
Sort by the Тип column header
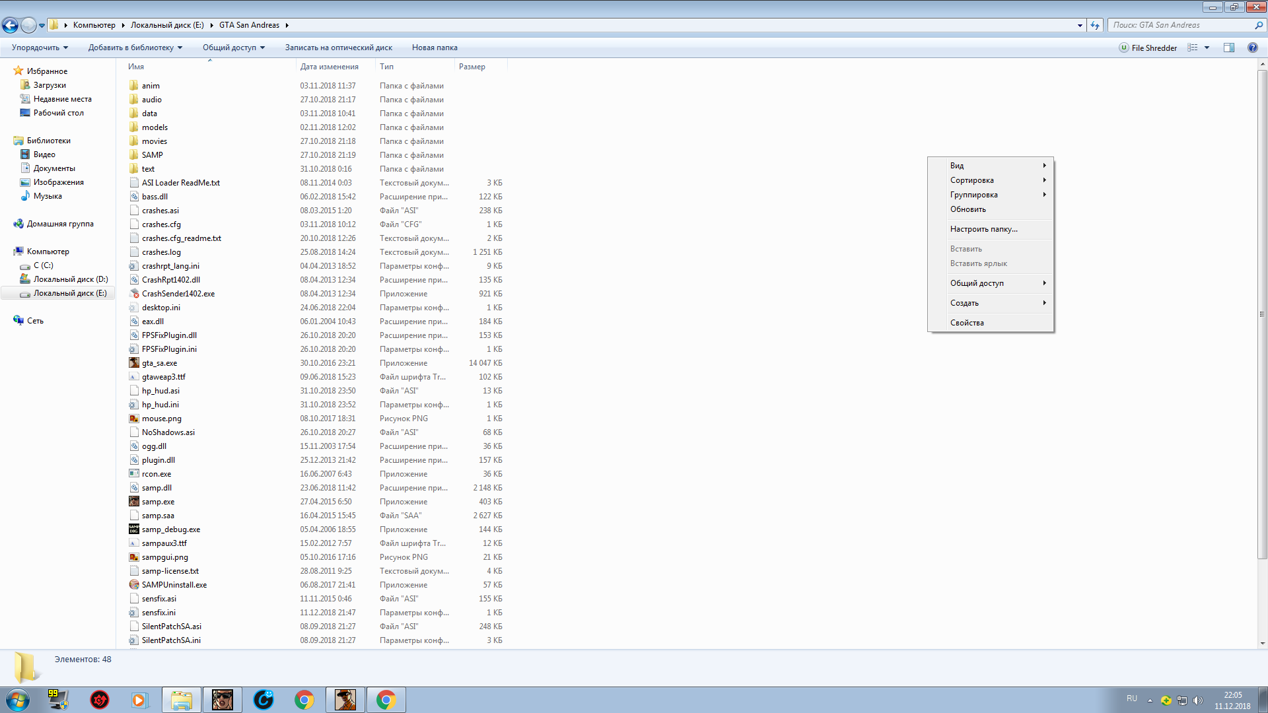(x=415, y=67)
